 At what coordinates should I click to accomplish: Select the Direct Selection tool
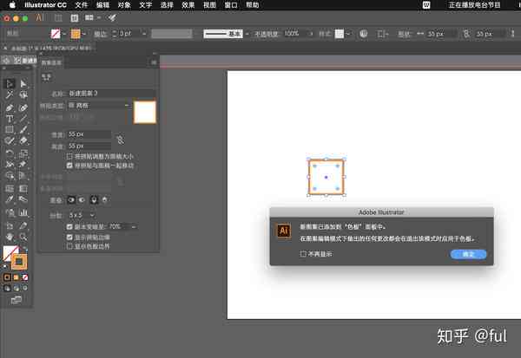[23, 83]
